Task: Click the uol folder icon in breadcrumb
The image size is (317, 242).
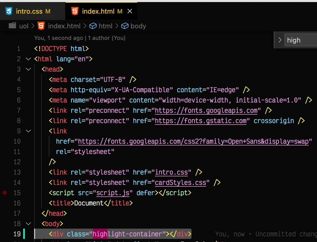Action: coord(12,26)
